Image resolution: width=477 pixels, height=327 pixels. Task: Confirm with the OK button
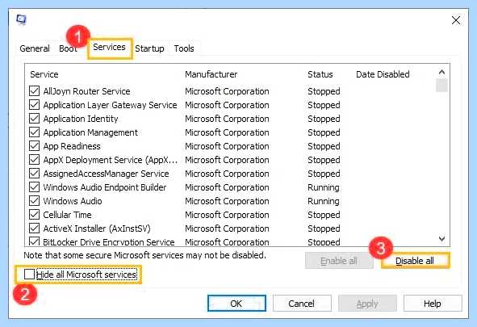[236, 304]
